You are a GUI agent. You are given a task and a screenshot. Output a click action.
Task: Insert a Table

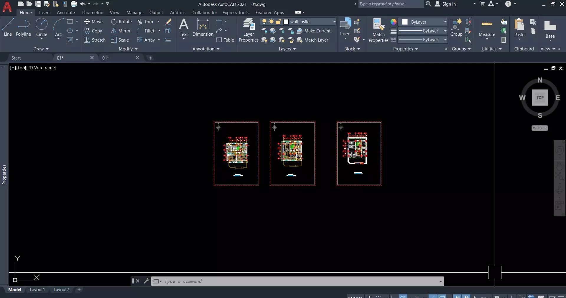click(225, 40)
